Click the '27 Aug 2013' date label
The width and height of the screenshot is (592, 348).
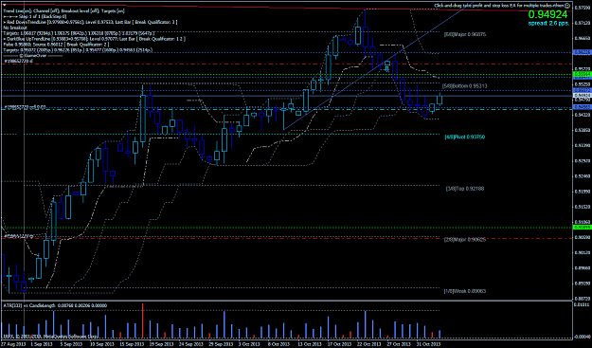(13, 344)
